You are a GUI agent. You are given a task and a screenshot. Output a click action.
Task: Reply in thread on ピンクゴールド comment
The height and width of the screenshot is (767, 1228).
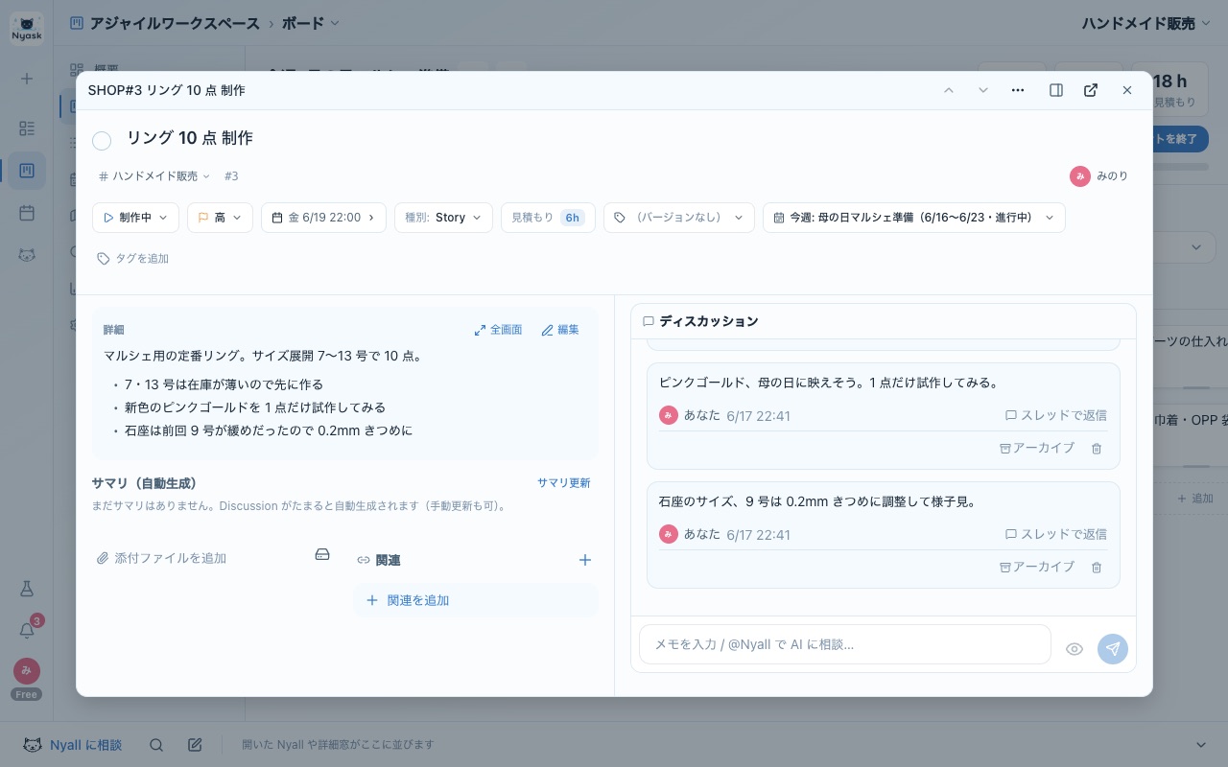click(x=1055, y=415)
